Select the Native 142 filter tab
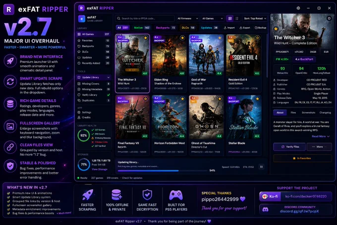Image resolution: width=337 pixels, height=225 pixels. pos(141,28)
